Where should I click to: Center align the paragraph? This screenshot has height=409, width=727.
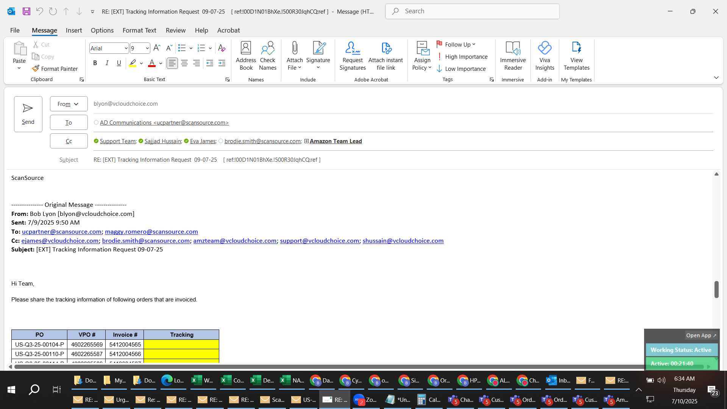pos(184,63)
